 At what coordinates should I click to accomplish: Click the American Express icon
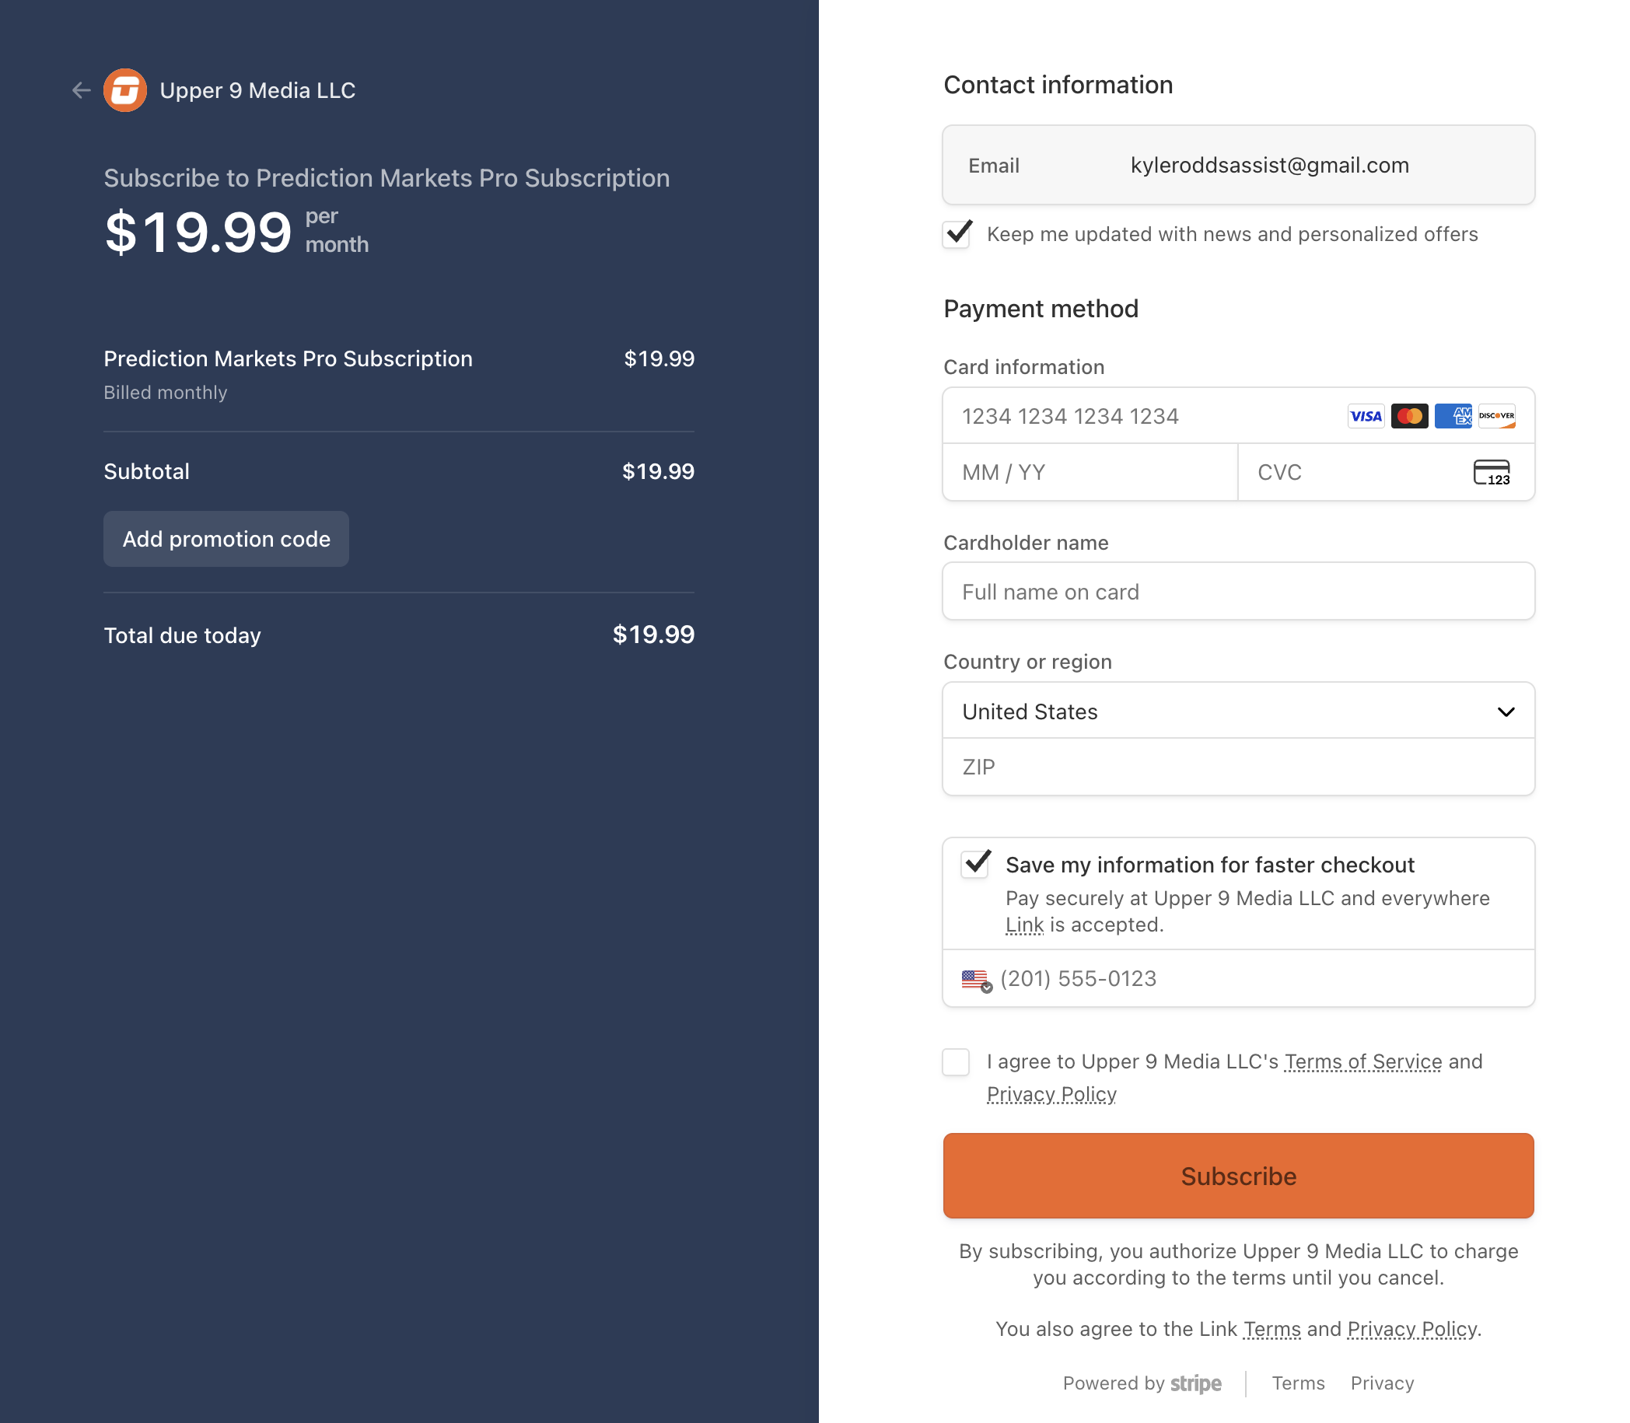click(x=1453, y=416)
